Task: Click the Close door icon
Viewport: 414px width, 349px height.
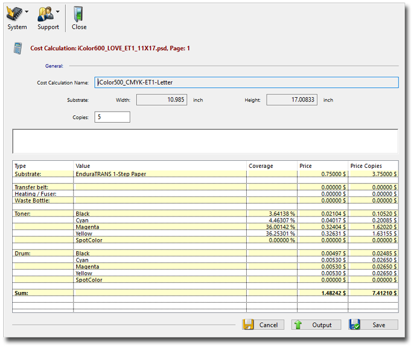Action: (78, 13)
